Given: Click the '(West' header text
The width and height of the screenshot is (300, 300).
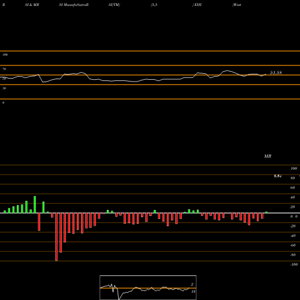Looking at the screenshot, I should click(237, 5).
